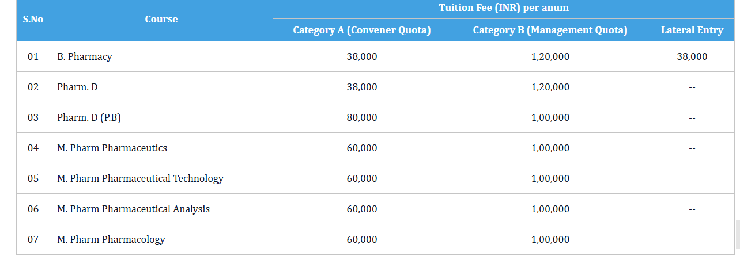The image size is (740, 256).
Task: Select the Category A (Convener Quota) header
Action: pos(362,30)
